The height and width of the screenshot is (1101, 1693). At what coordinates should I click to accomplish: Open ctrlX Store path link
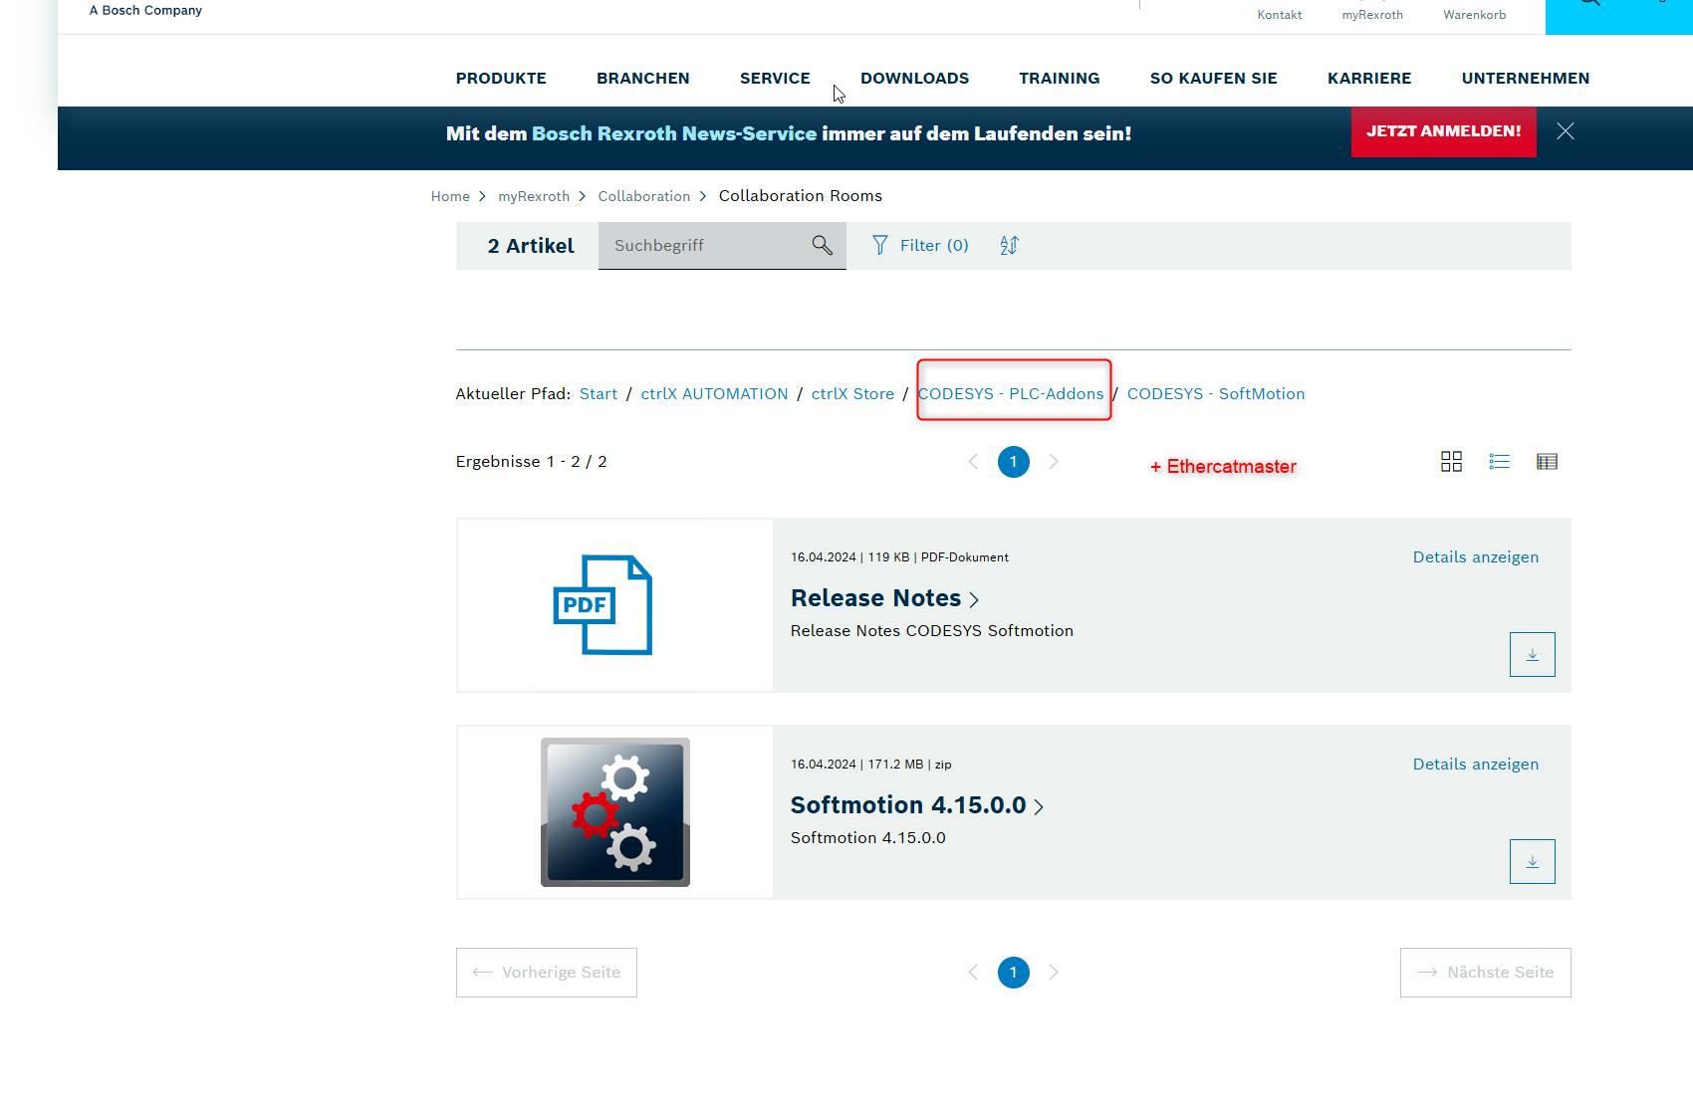pyautogui.click(x=852, y=393)
